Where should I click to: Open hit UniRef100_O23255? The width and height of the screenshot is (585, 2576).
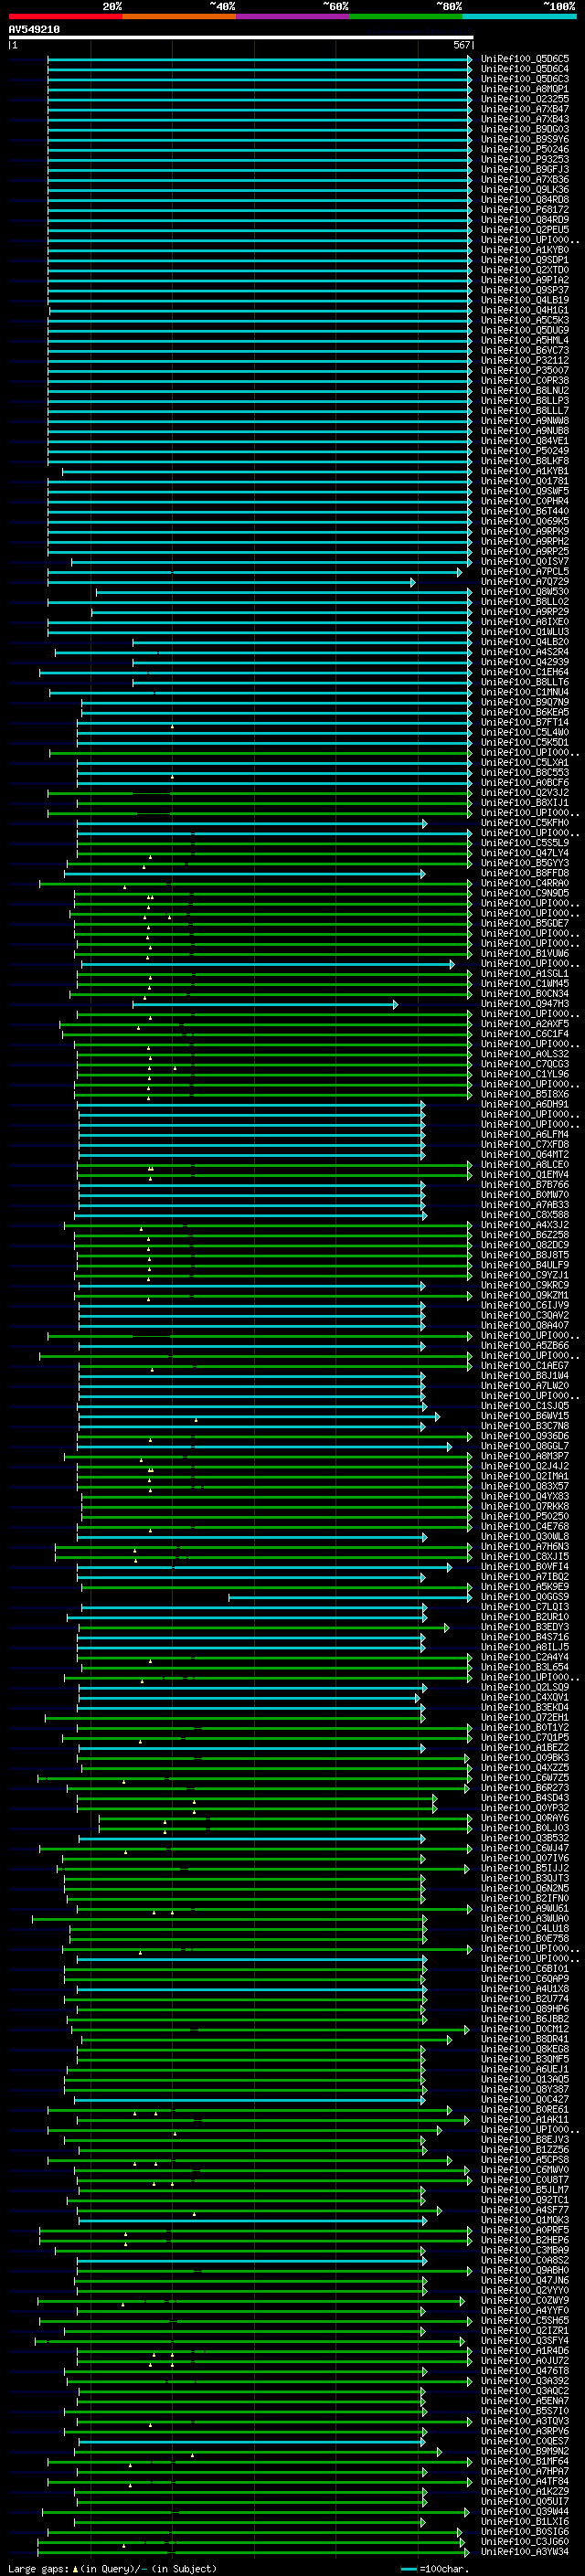click(x=525, y=99)
